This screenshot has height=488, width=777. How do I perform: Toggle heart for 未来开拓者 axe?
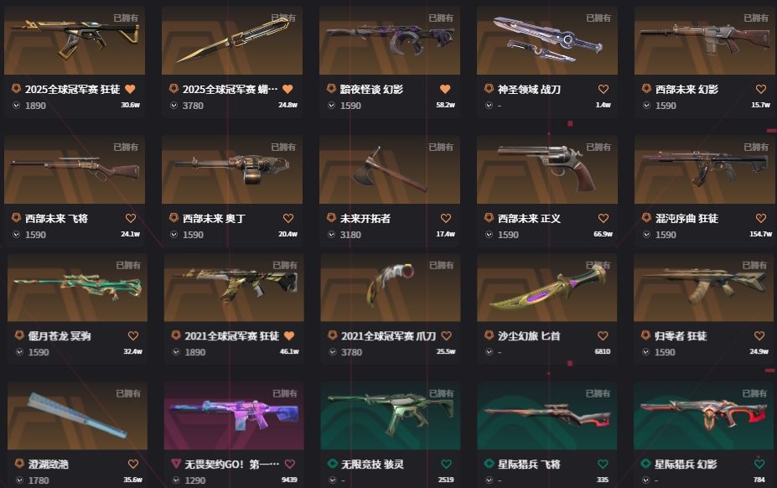(445, 218)
